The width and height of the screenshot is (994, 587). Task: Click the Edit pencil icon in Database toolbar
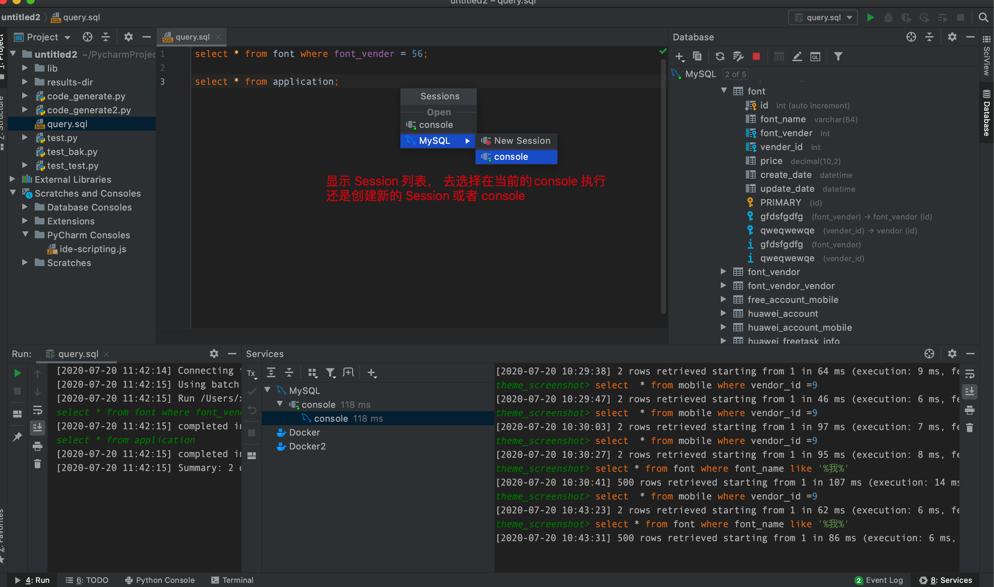[x=797, y=57]
